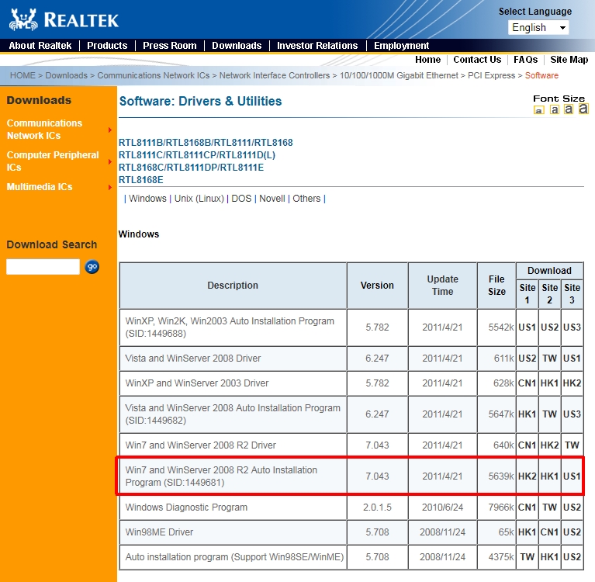Download WinXP Auto Installation from US3
Image resolution: width=595 pixels, height=582 pixels.
tap(572, 327)
